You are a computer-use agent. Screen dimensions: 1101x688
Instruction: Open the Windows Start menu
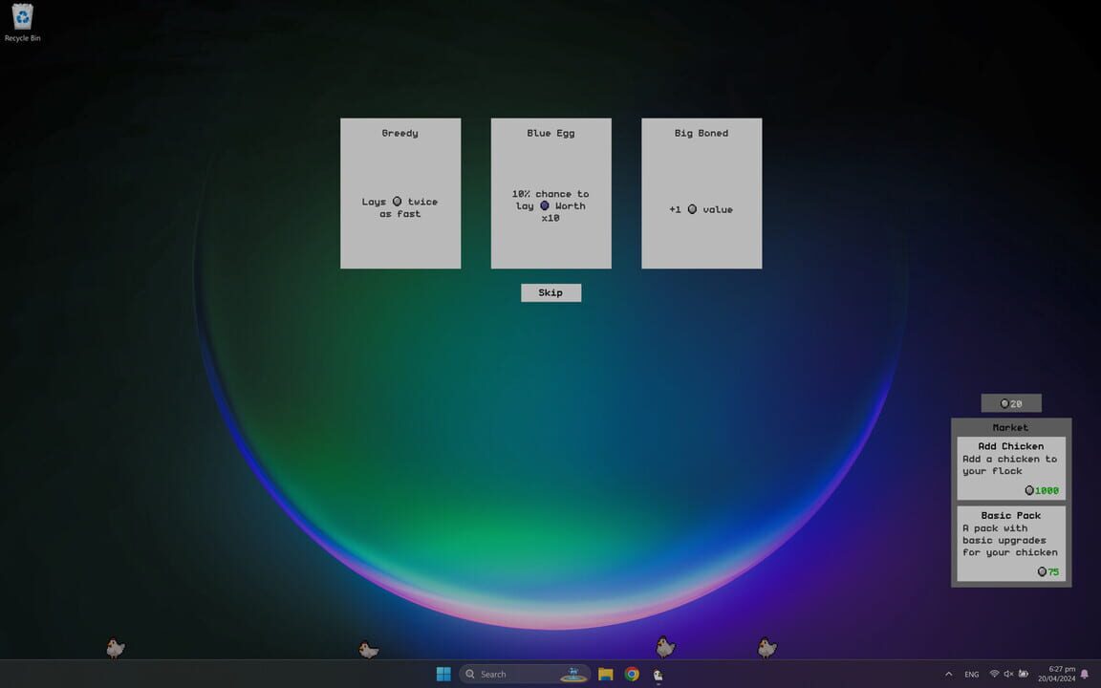point(443,674)
